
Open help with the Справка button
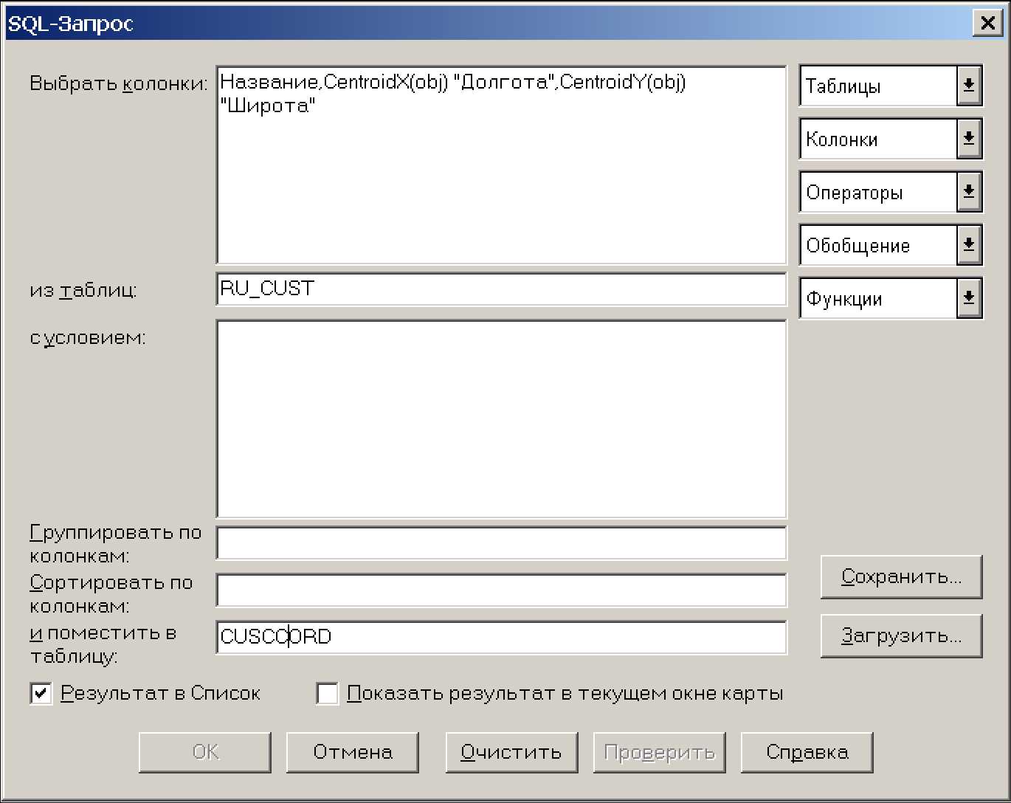click(x=807, y=752)
